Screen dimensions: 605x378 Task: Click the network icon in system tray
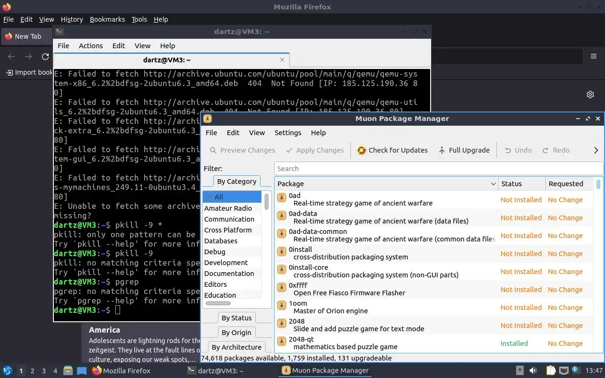click(x=563, y=371)
